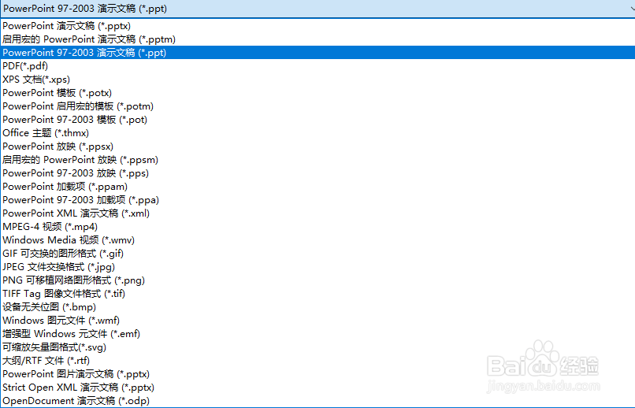Choose 启用宏的 PowerPoint 放映 (*.ppsm)
This screenshot has height=408, width=635.
[317, 159]
